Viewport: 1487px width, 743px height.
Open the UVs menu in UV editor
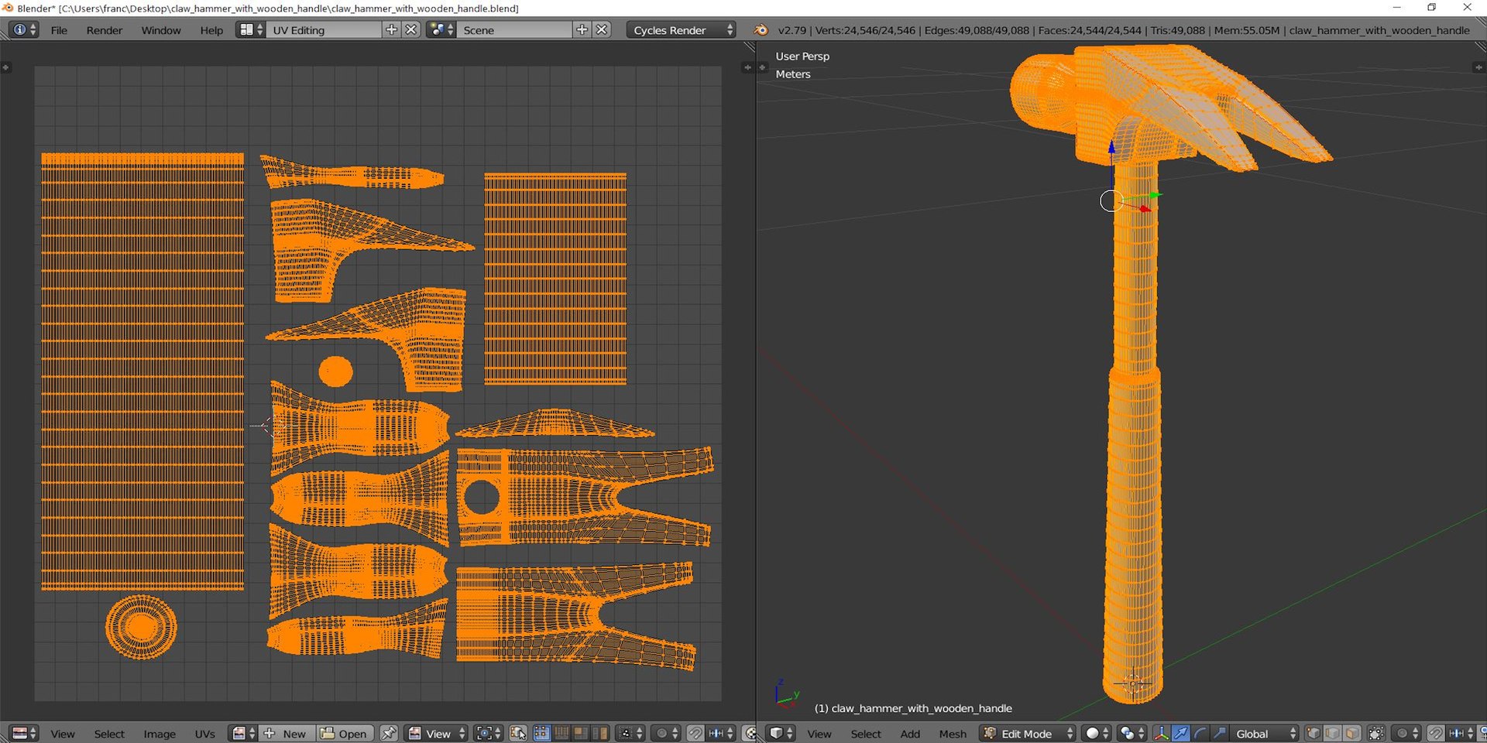pos(204,734)
